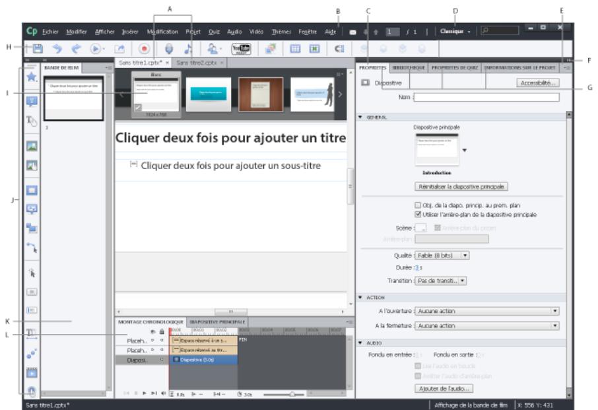Open the Transition dropdown
The height and width of the screenshot is (410, 598).
[x=440, y=281]
